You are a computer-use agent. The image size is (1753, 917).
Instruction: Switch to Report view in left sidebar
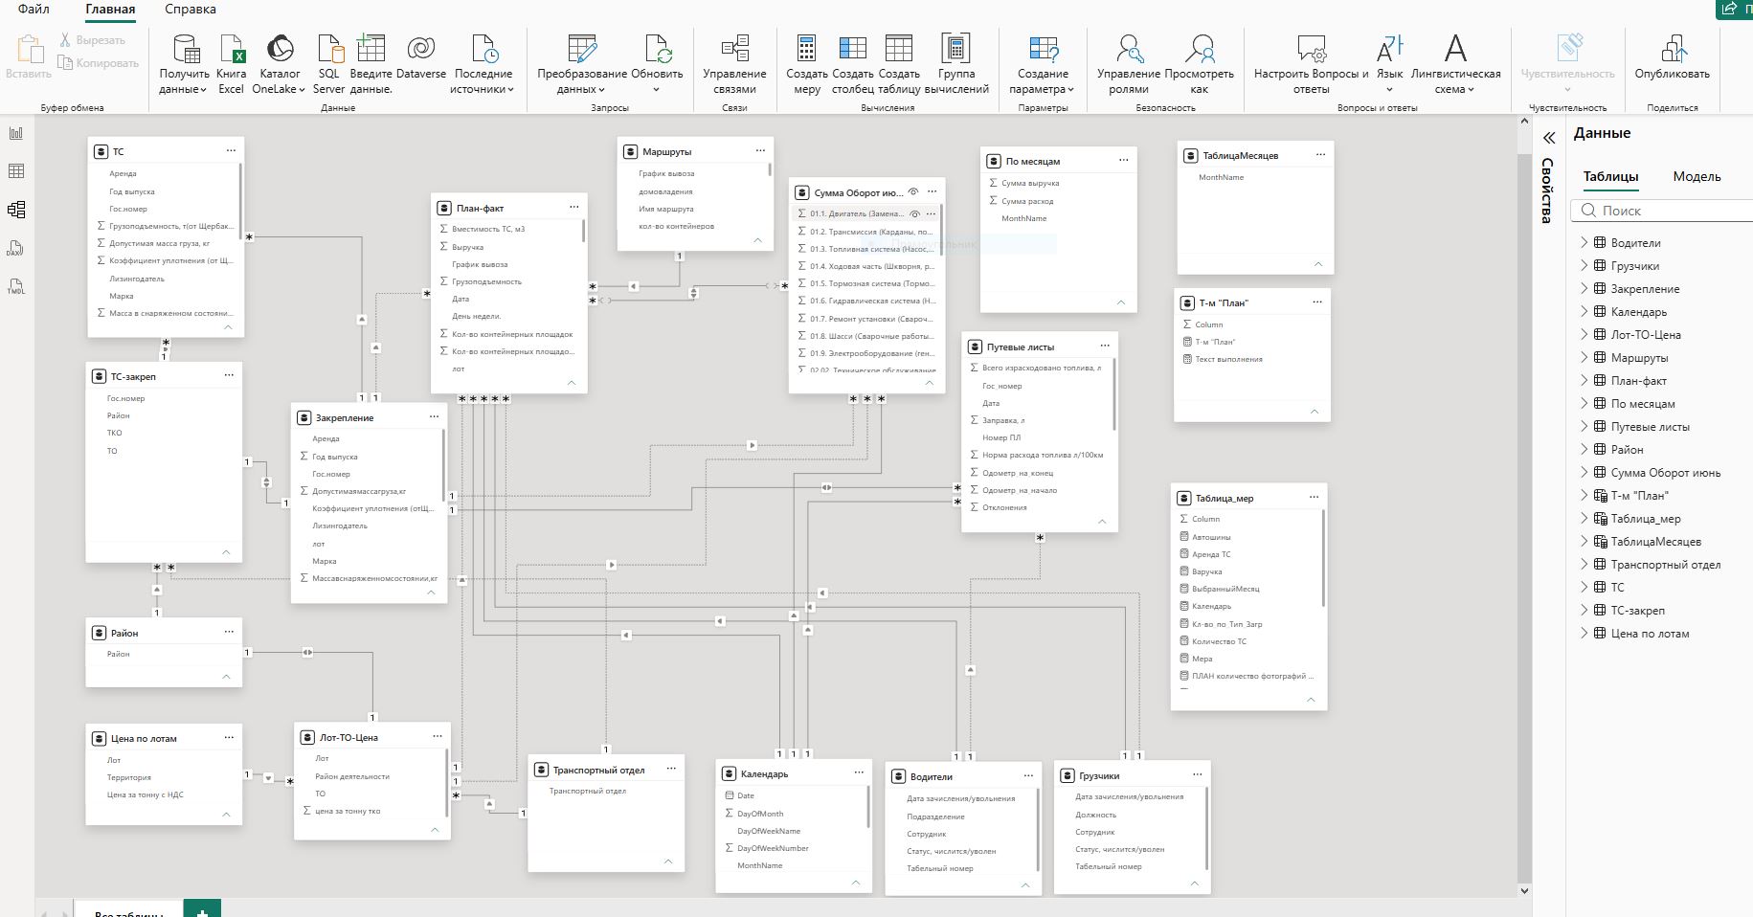pyautogui.click(x=16, y=133)
